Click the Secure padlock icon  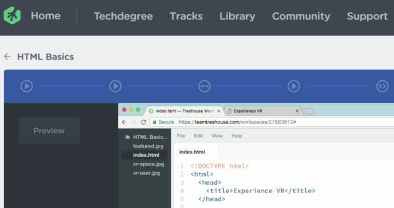(x=154, y=122)
